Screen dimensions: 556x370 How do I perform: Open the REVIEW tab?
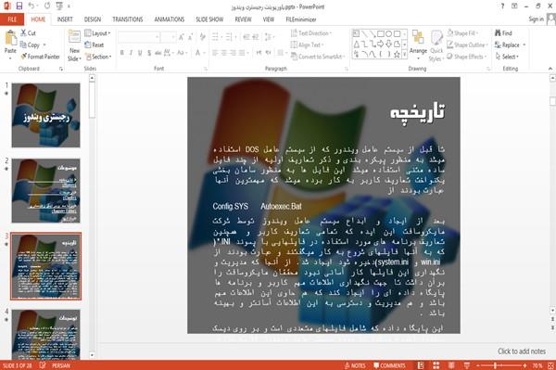(243, 19)
